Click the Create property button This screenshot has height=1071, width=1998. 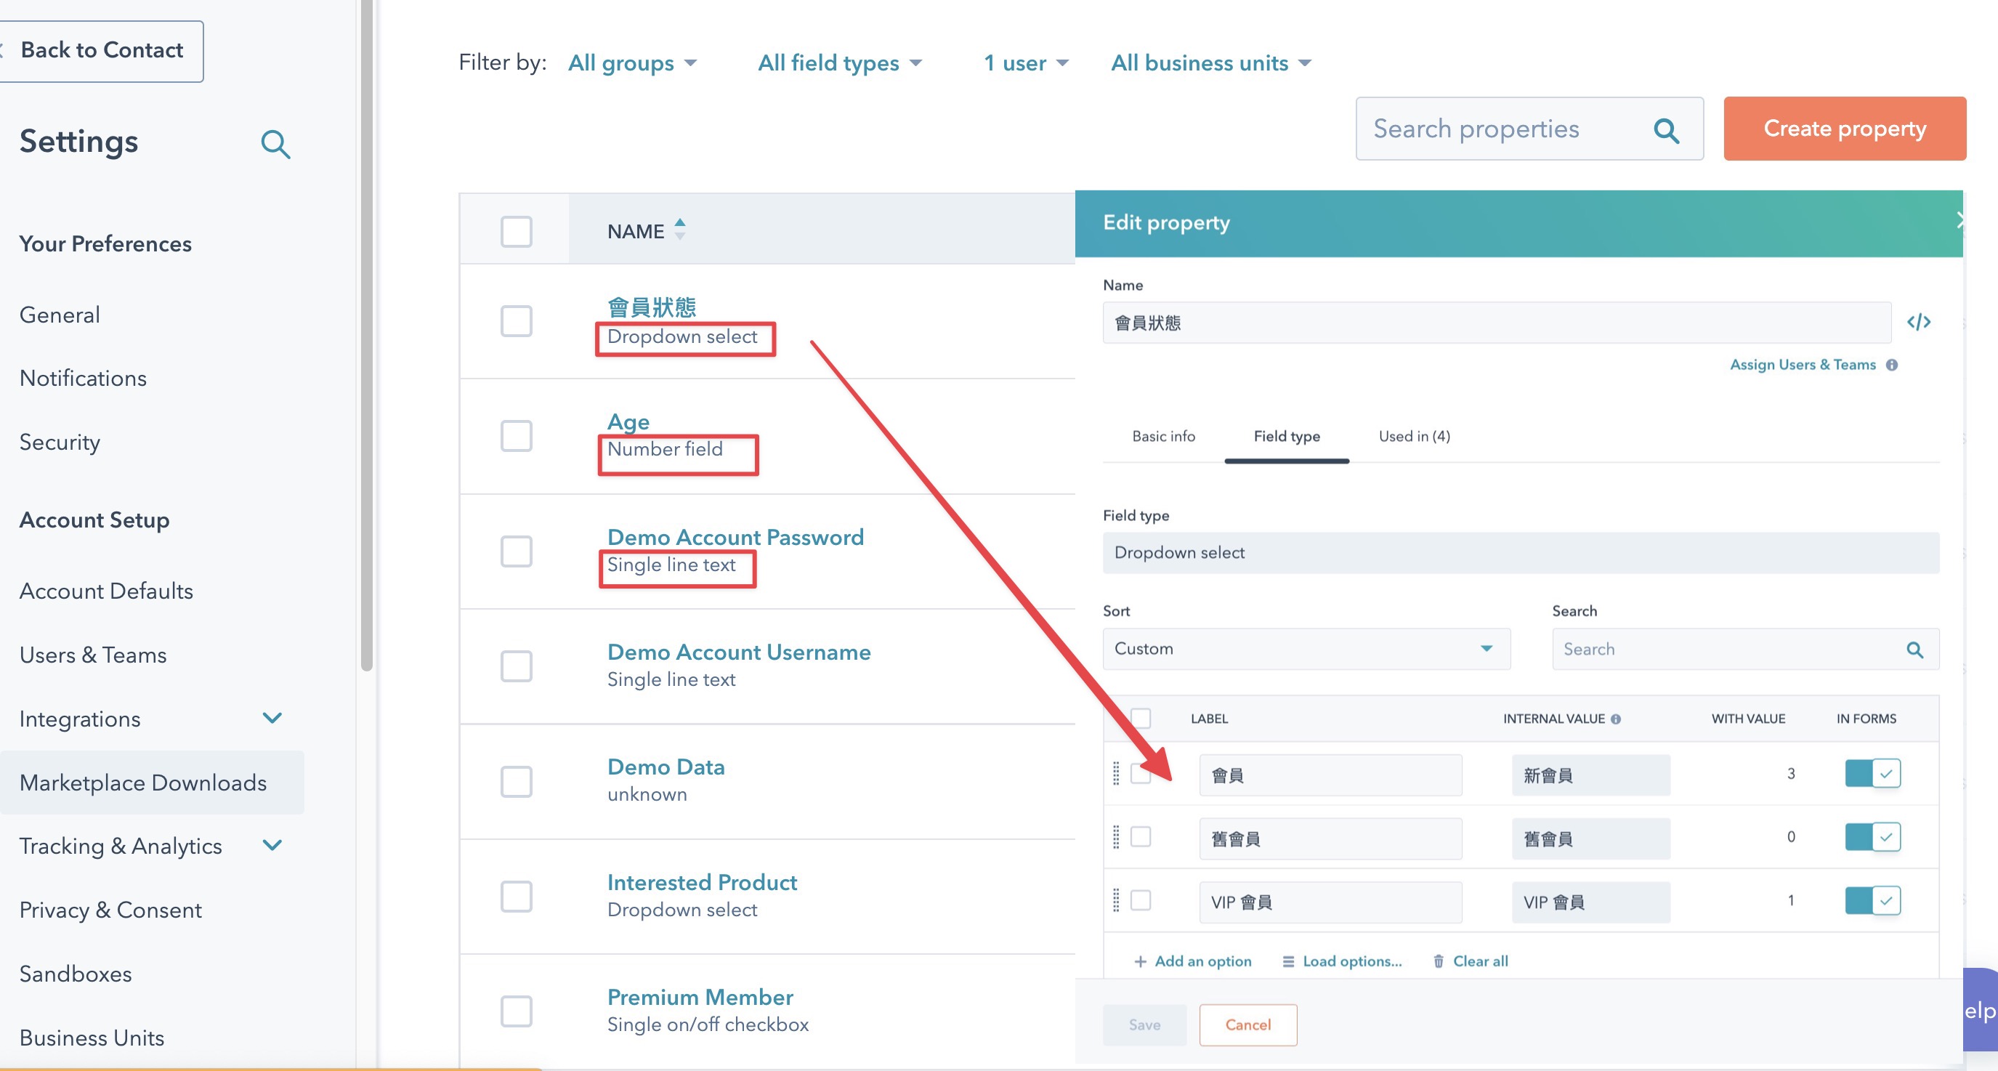(x=1845, y=129)
